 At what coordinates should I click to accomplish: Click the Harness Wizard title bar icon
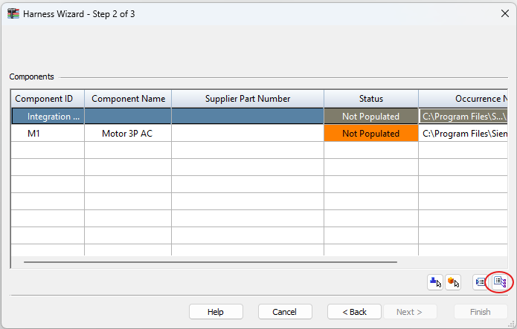click(13, 13)
